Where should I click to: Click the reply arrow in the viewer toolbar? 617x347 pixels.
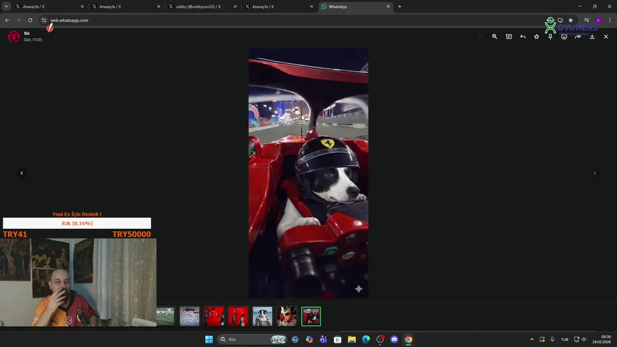click(x=523, y=37)
